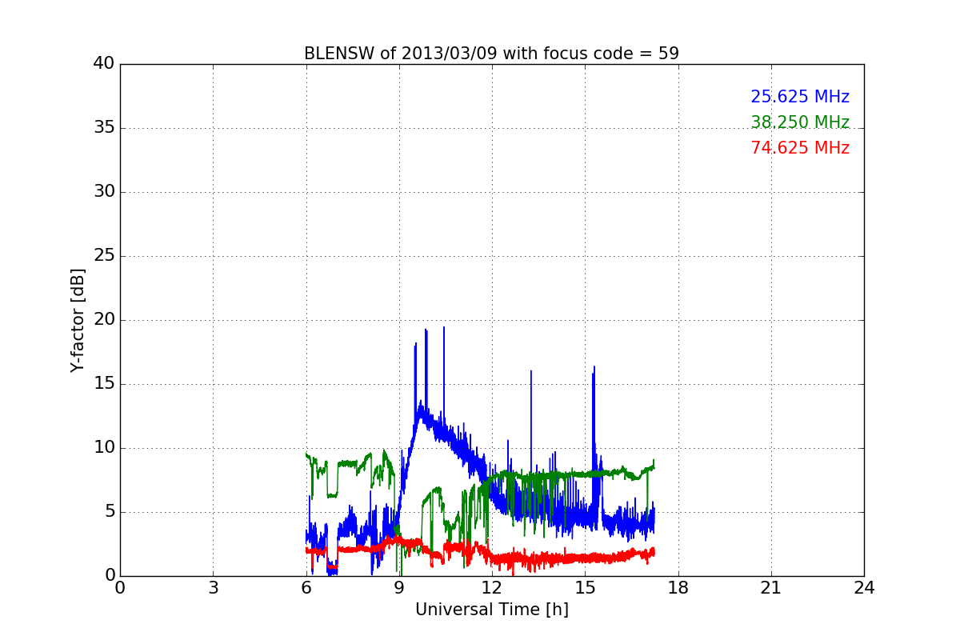Image resolution: width=960 pixels, height=640 pixels.
Task: Click the Y-factor [dB] axis label
Action: point(78,320)
